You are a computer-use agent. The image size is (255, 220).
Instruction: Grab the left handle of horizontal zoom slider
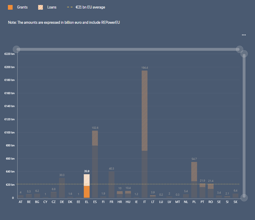tap(16, 49)
